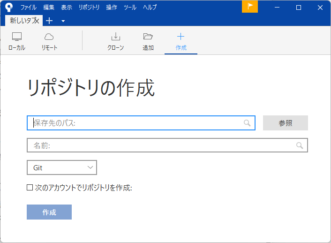The height and width of the screenshot is (243, 331).
Task: Click the orange flag notification icon
Action: 250,7
